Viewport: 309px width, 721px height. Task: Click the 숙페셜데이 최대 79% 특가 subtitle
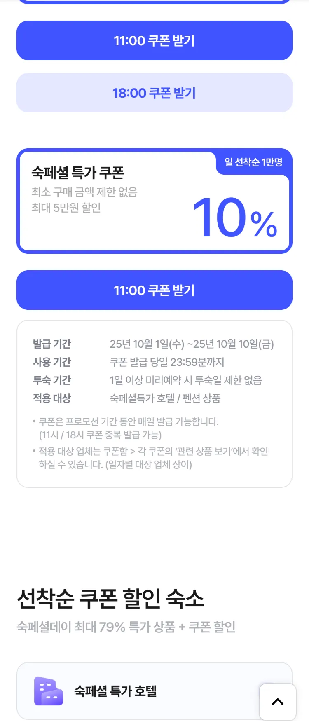point(126,627)
